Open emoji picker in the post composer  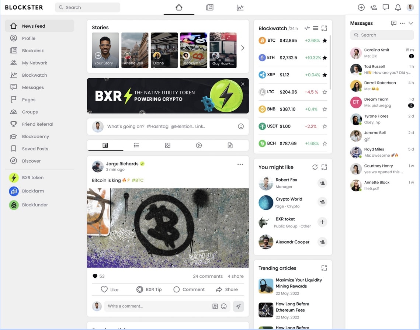241,126
